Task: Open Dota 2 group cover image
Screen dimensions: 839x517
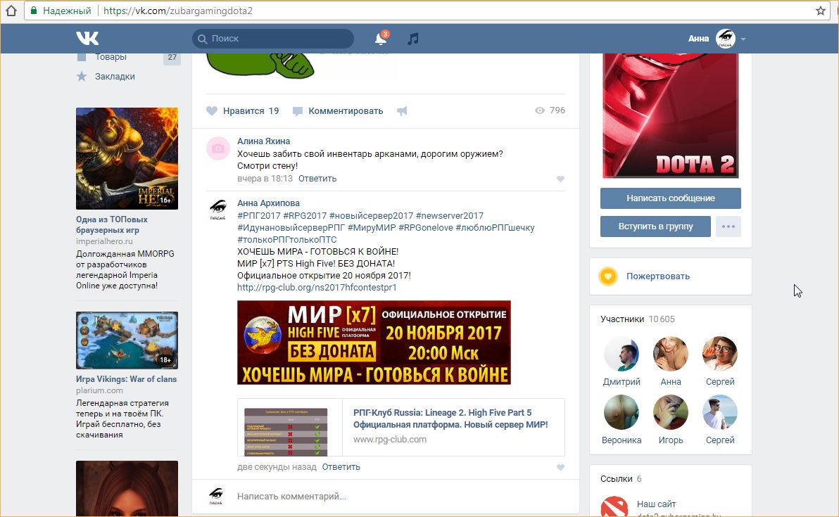Action: point(671,116)
